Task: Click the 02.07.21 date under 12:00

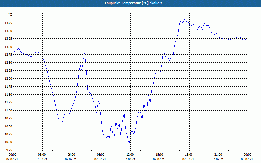Action: point(129,159)
